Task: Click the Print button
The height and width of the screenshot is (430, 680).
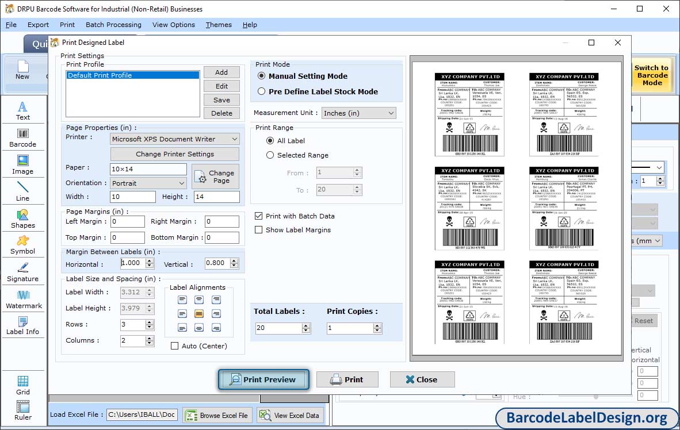Action: [347, 380]
